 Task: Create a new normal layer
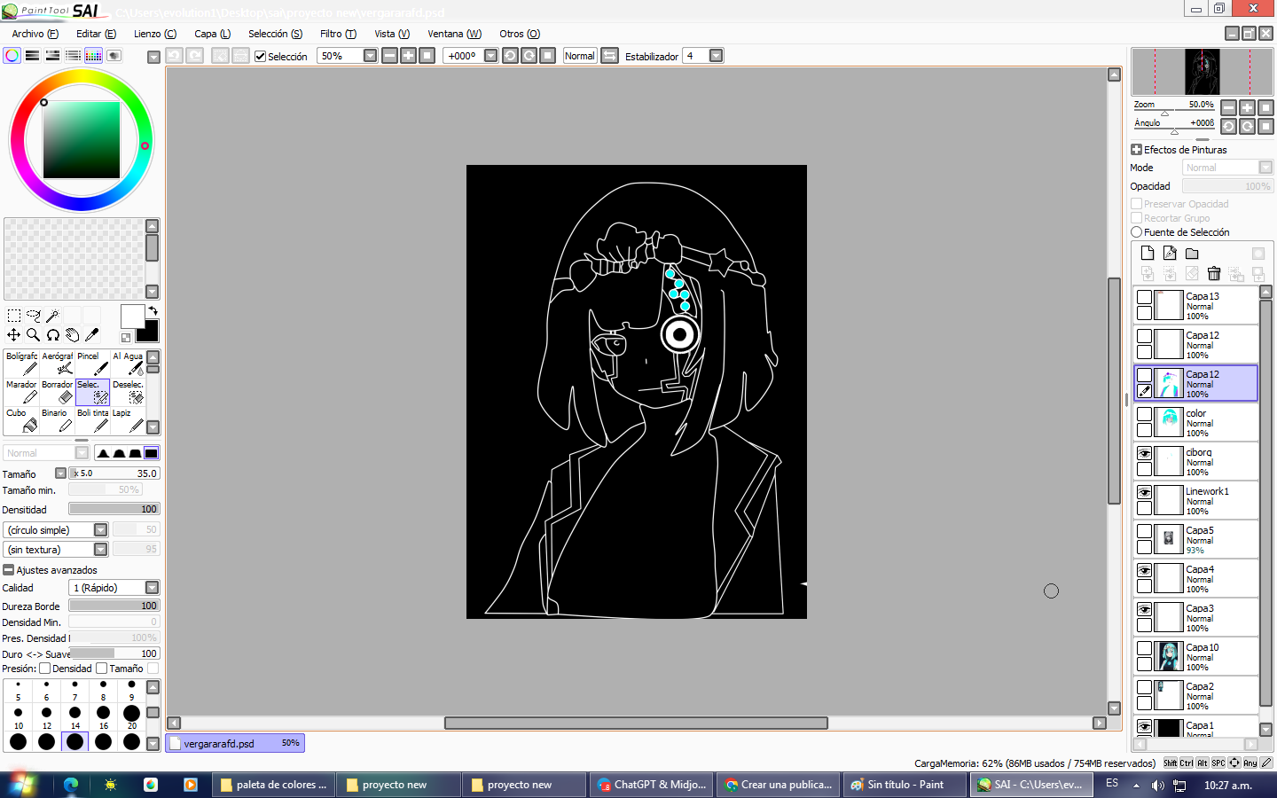pos(1148,253)
